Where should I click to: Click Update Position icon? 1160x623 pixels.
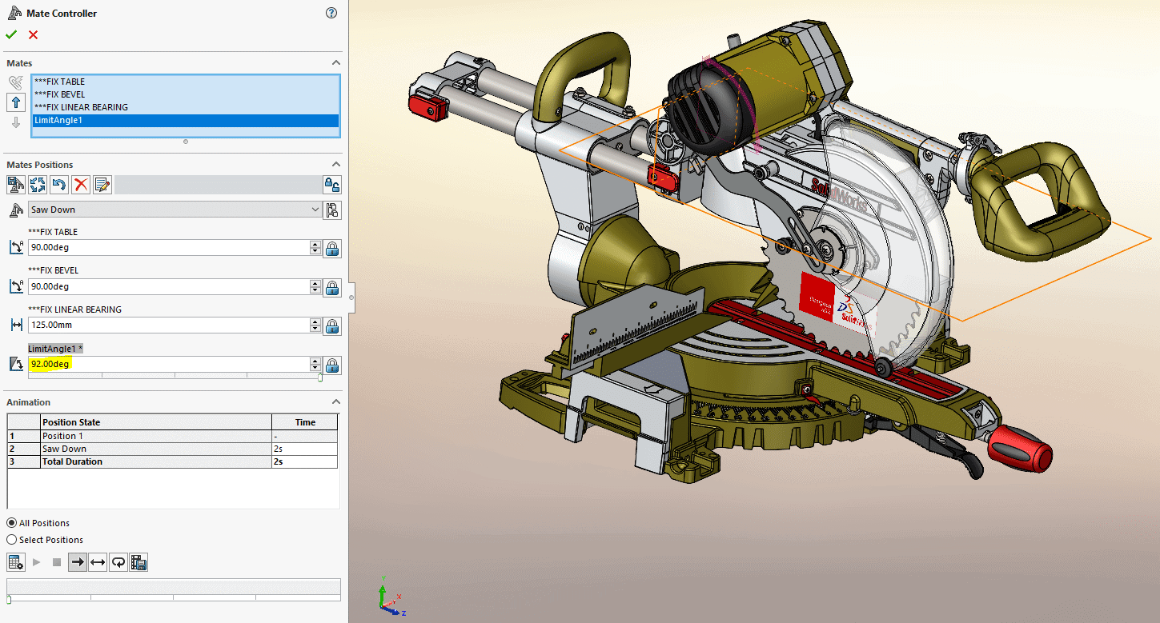38,185
